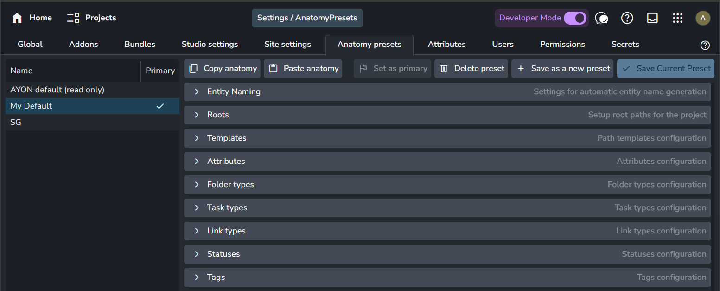Image resolution: width=720 pixels, height=291 pixels.
Task: Go to Home via house icon
Action: click(x=17, y=18)
